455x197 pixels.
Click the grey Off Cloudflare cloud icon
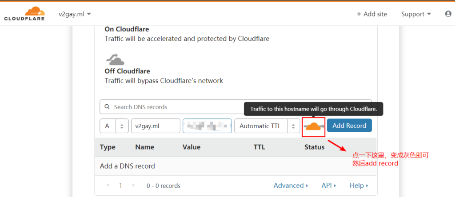pos(115,59)
